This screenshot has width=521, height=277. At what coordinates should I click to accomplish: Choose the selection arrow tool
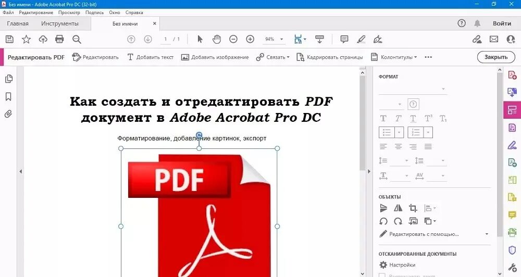200,39
